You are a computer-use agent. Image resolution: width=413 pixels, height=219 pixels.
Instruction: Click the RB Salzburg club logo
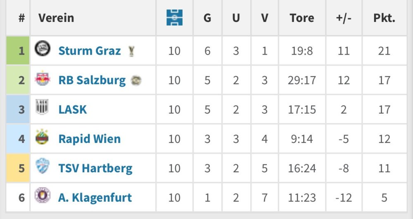(42, 79)
